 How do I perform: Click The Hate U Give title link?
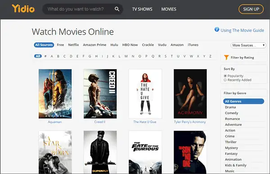tap(145, 122)
